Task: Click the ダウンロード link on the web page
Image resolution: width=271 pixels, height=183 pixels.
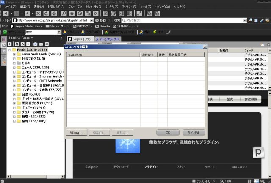Action: pos(121,167)
